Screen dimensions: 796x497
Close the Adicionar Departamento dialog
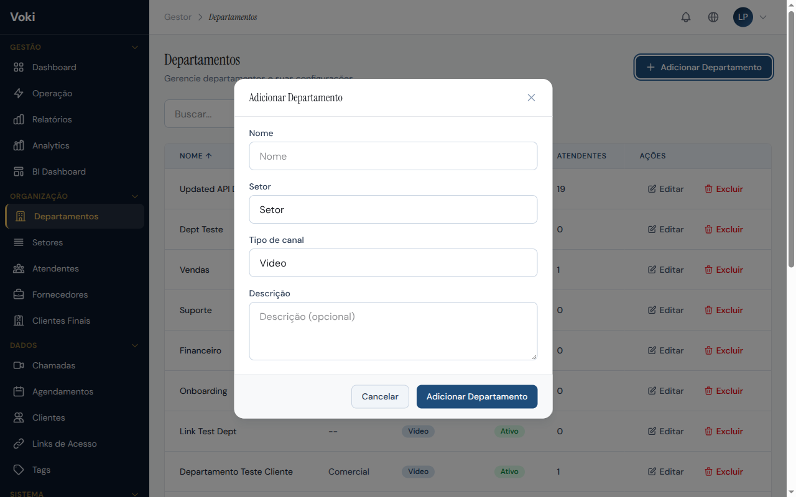(531, 98)
